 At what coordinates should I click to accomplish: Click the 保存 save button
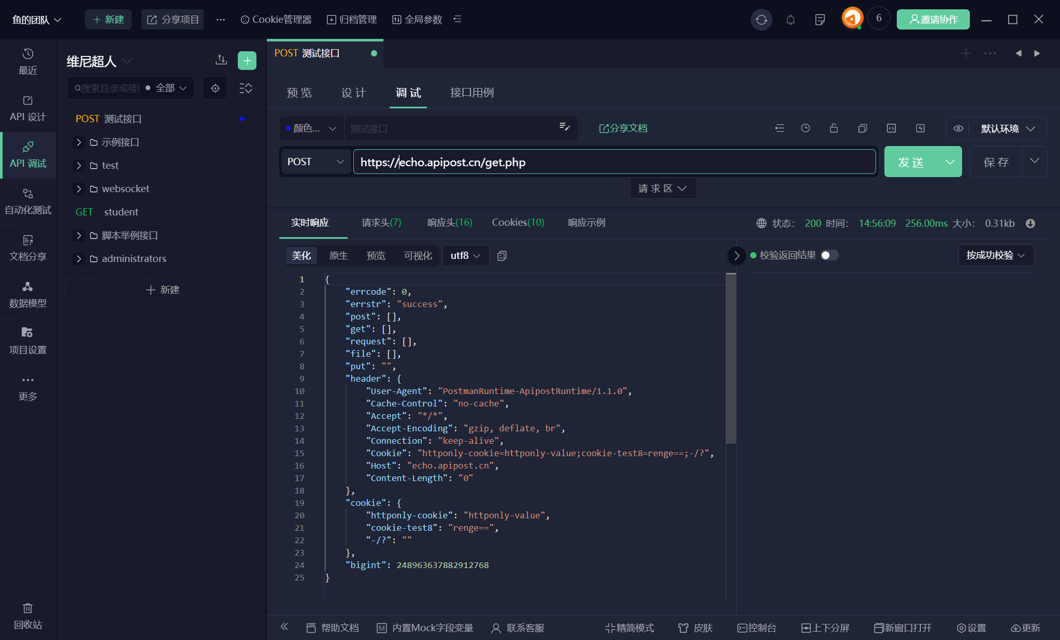(996, 162)
